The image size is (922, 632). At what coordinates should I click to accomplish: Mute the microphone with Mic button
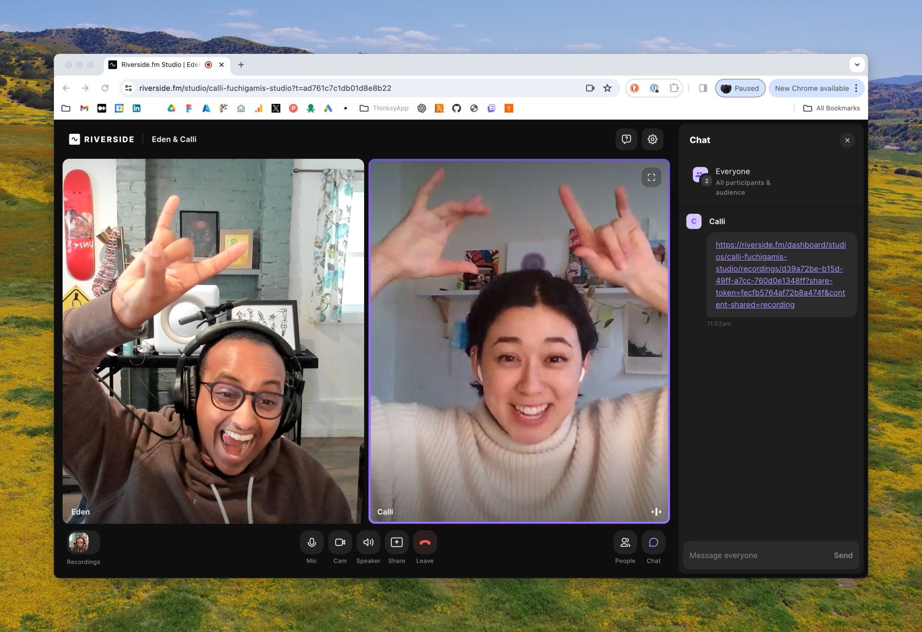312,542
